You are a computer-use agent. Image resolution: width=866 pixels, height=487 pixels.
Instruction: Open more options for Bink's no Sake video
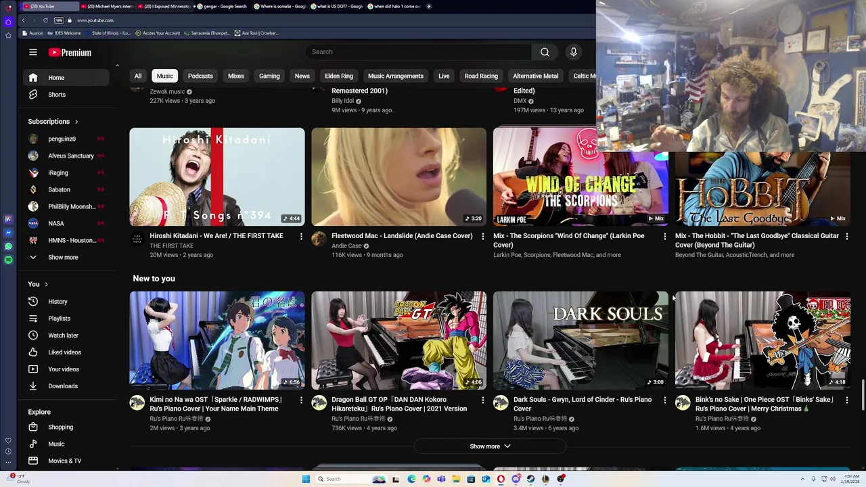846,400
